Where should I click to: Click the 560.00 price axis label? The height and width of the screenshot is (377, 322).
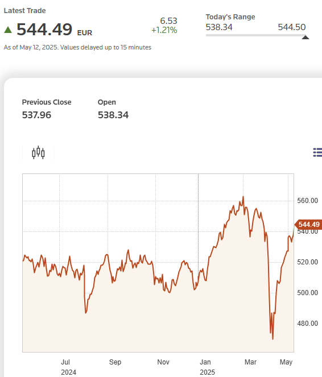point(308,201)
